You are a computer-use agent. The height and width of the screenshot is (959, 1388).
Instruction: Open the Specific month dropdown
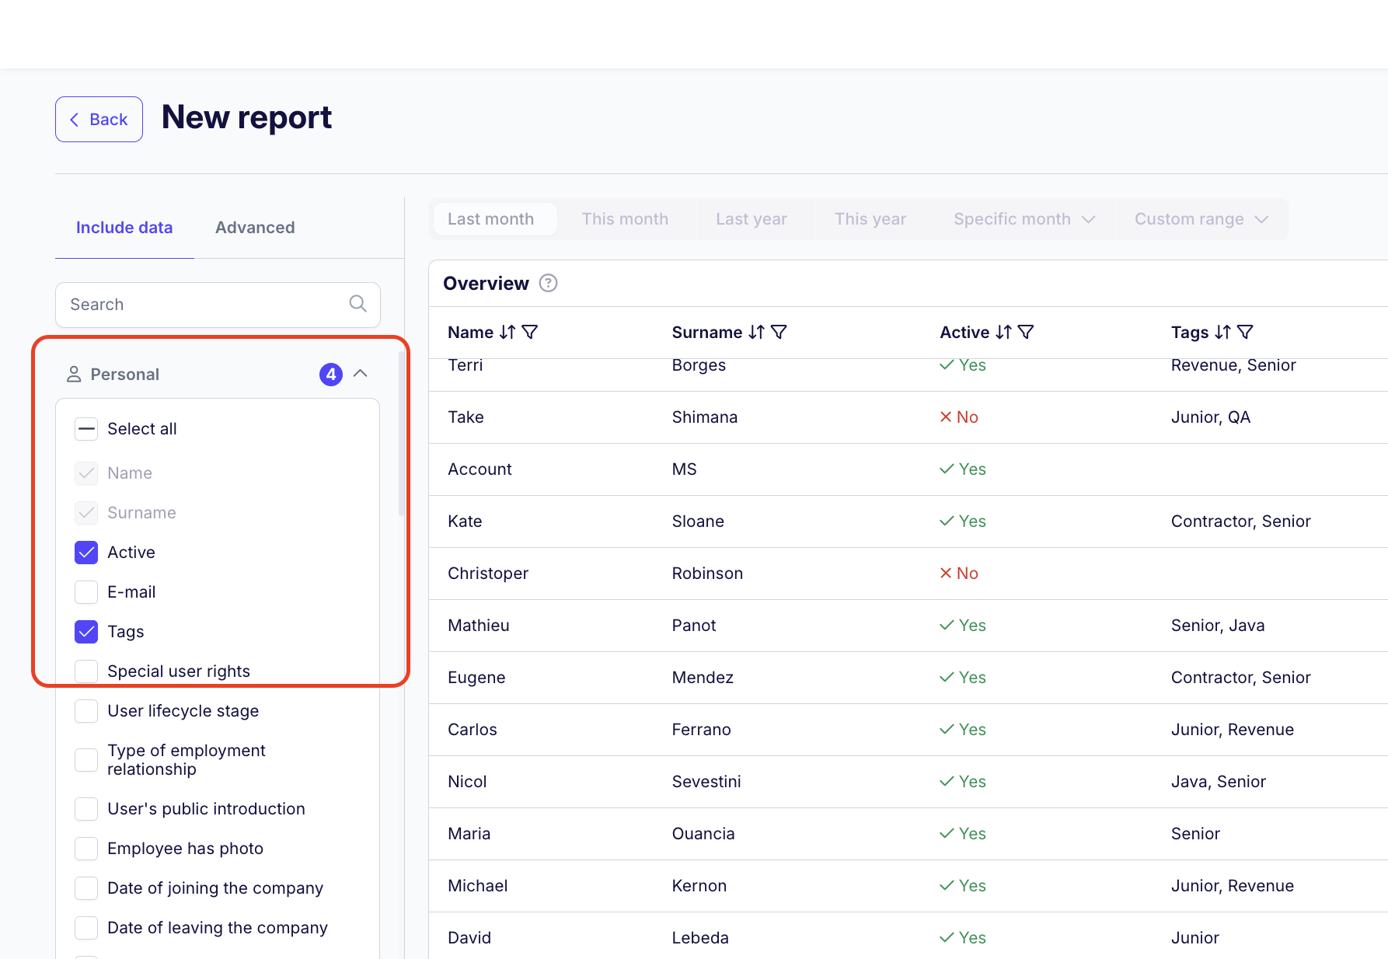coord(1024,219)
